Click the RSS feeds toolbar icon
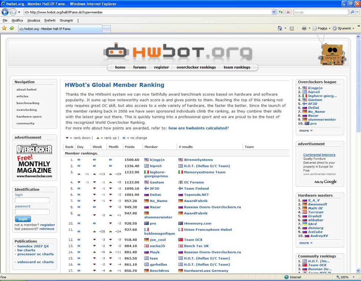The height and width of the screenshot is (281, 361). pyautogui.click(x=292, y=29)
